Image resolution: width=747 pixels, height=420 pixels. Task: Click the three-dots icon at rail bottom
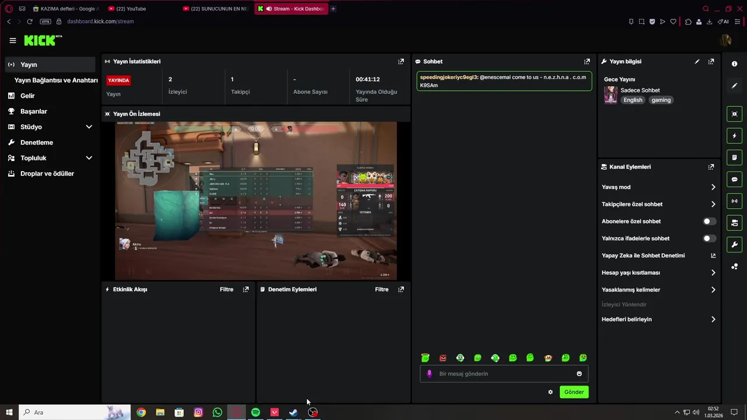[x=735, y=267]
